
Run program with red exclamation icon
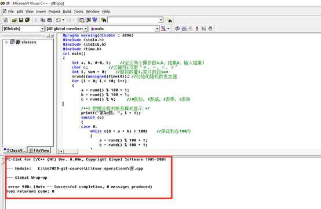click(197, 28)
